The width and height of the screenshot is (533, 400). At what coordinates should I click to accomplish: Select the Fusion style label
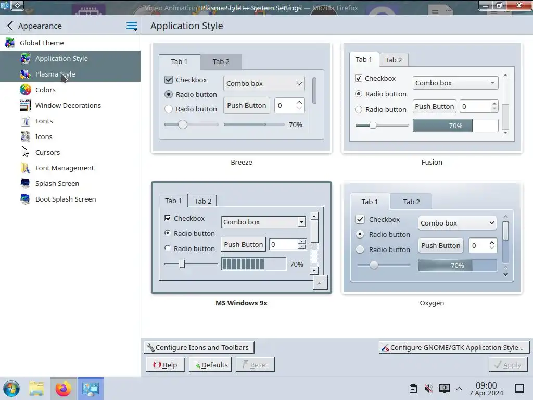(432, 162)
